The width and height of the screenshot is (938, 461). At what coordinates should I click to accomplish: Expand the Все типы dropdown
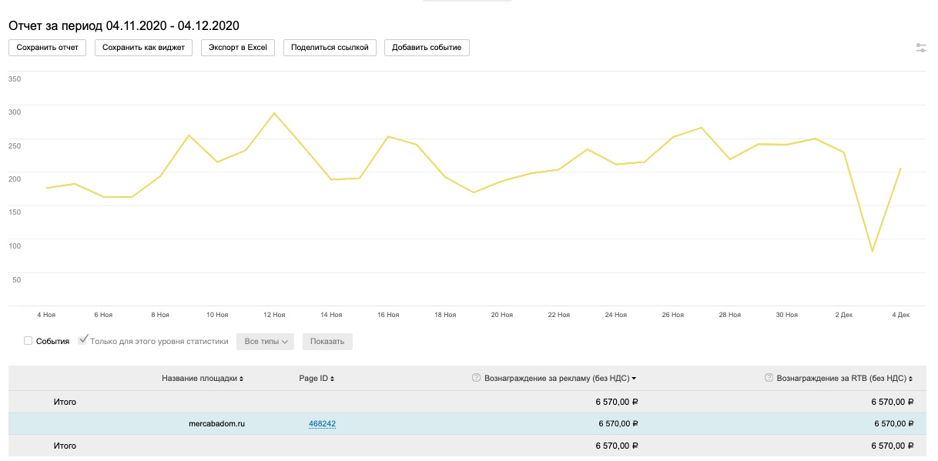click(265, 341)
